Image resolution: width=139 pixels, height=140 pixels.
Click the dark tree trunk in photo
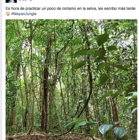45,98
